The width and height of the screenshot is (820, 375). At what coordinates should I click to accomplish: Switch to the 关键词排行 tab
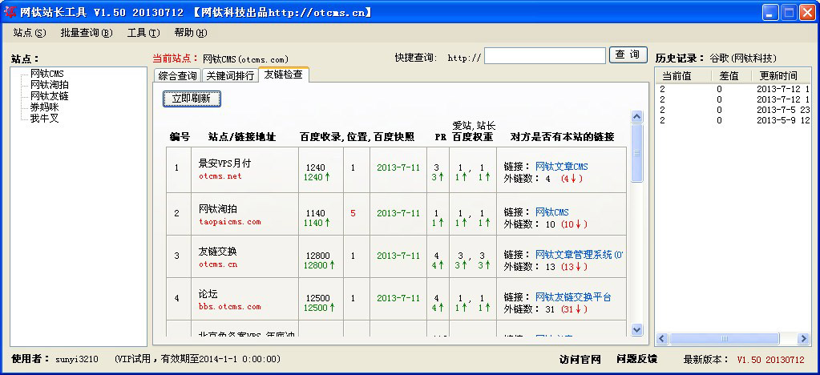coord(230,76)
